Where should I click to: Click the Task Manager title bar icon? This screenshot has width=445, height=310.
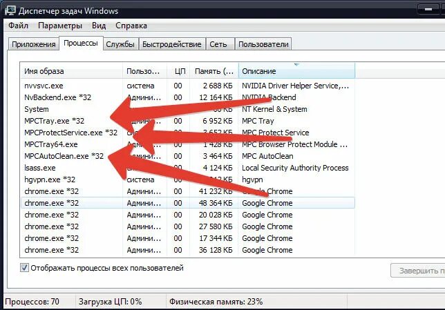[x=10, y=10]
